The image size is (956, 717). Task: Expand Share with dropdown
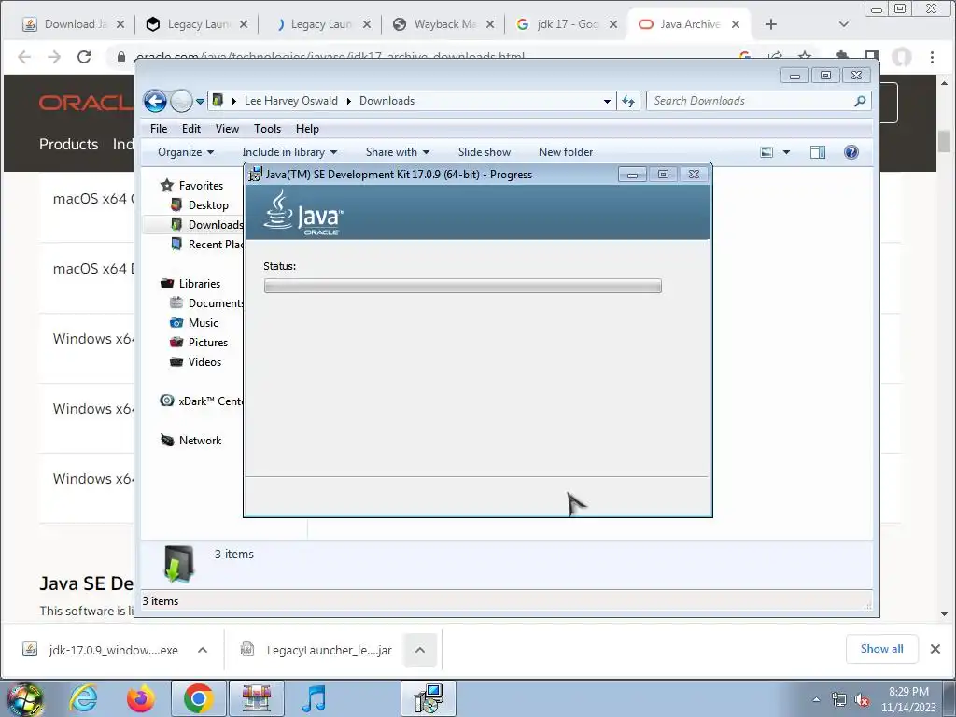coord(398,152)
